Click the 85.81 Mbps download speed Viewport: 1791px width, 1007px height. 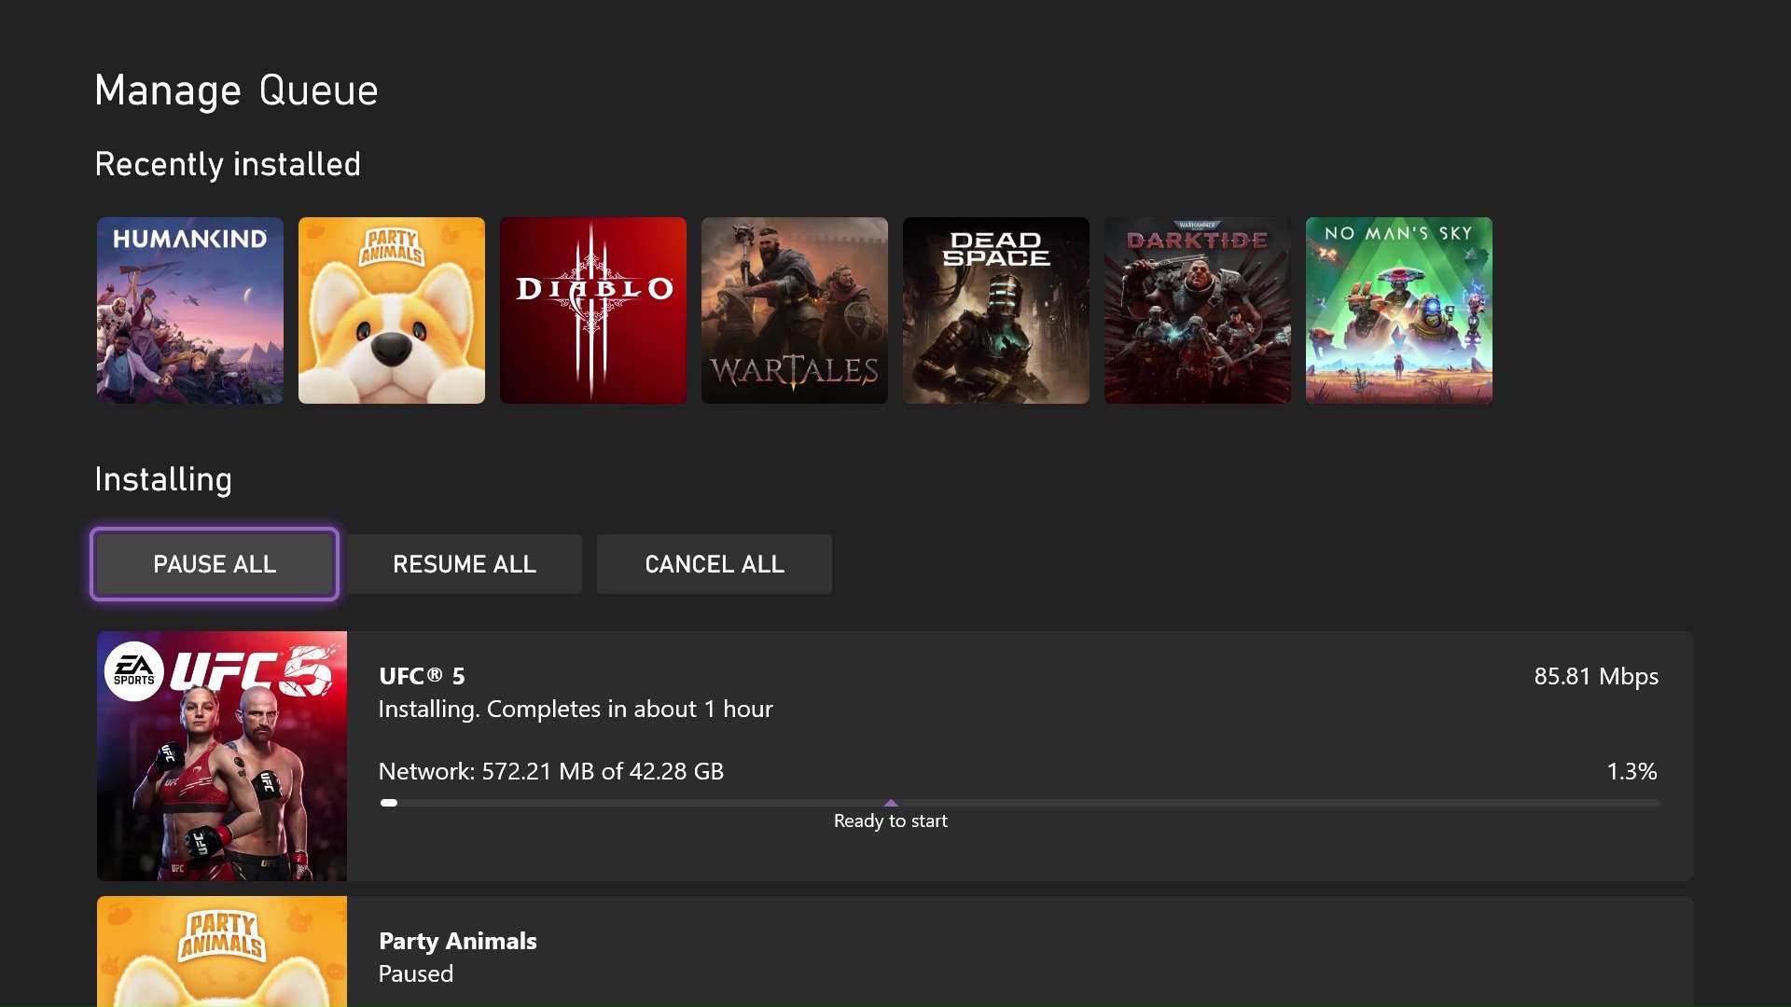click(1596, 676)
